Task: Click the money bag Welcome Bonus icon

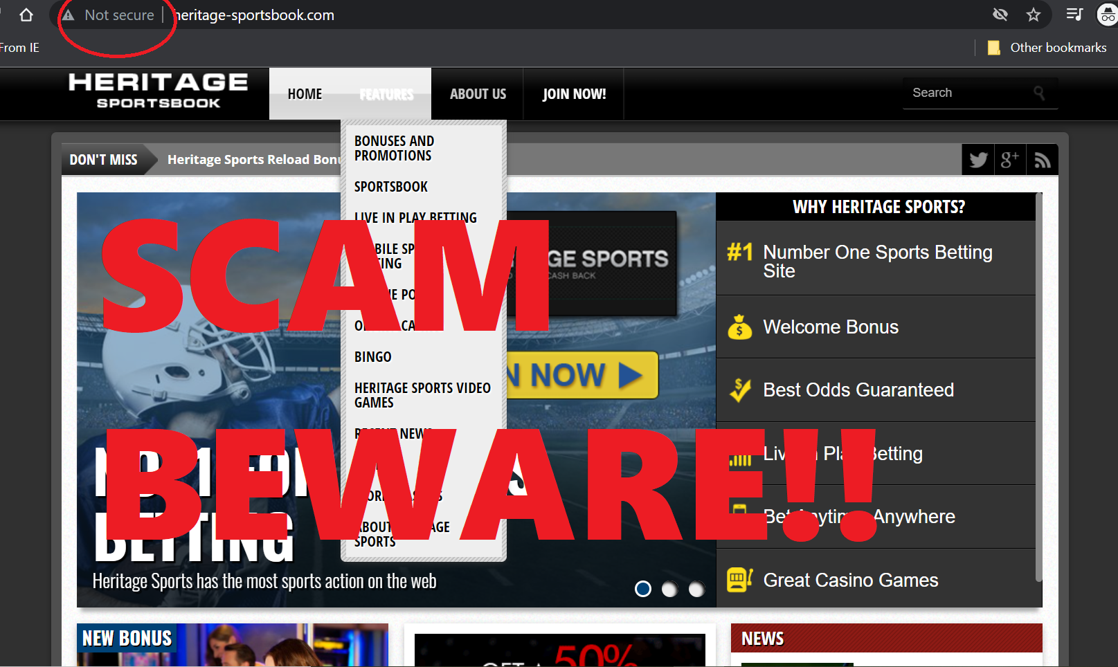Action: pos(740,327)
